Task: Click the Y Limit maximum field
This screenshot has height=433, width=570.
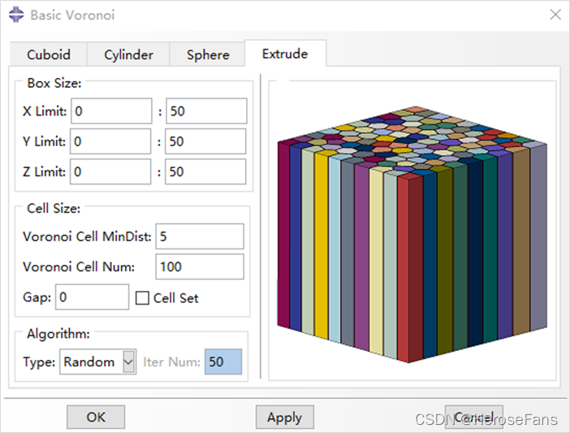Action: point(205,141)
